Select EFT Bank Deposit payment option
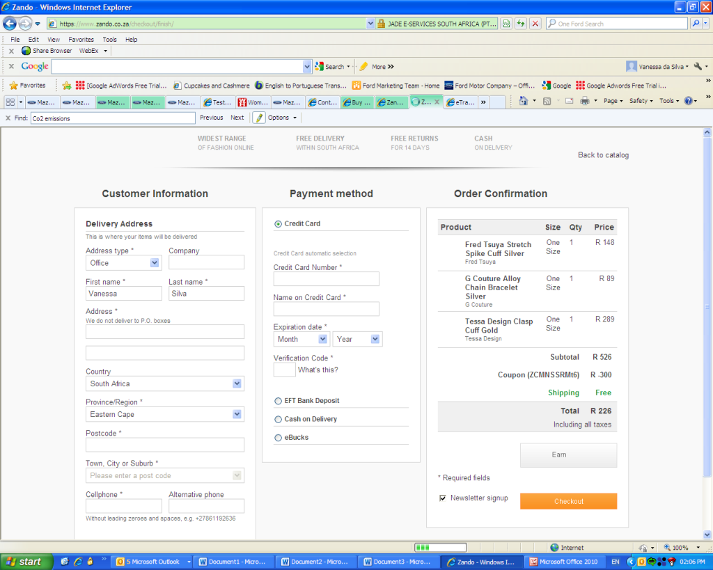The image size is (713, 570). (x=278, y=401)
